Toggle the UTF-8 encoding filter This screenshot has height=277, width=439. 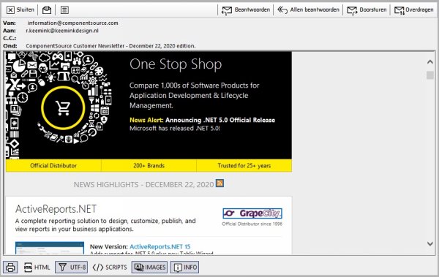(72, 267)
